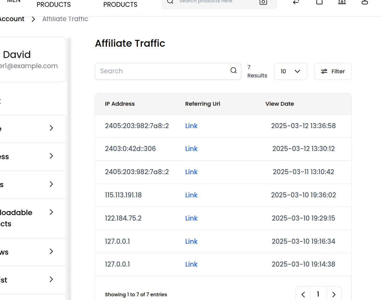Click the Filter button
This screenshot has height=300, width=382.
click(x=333, y=71)
